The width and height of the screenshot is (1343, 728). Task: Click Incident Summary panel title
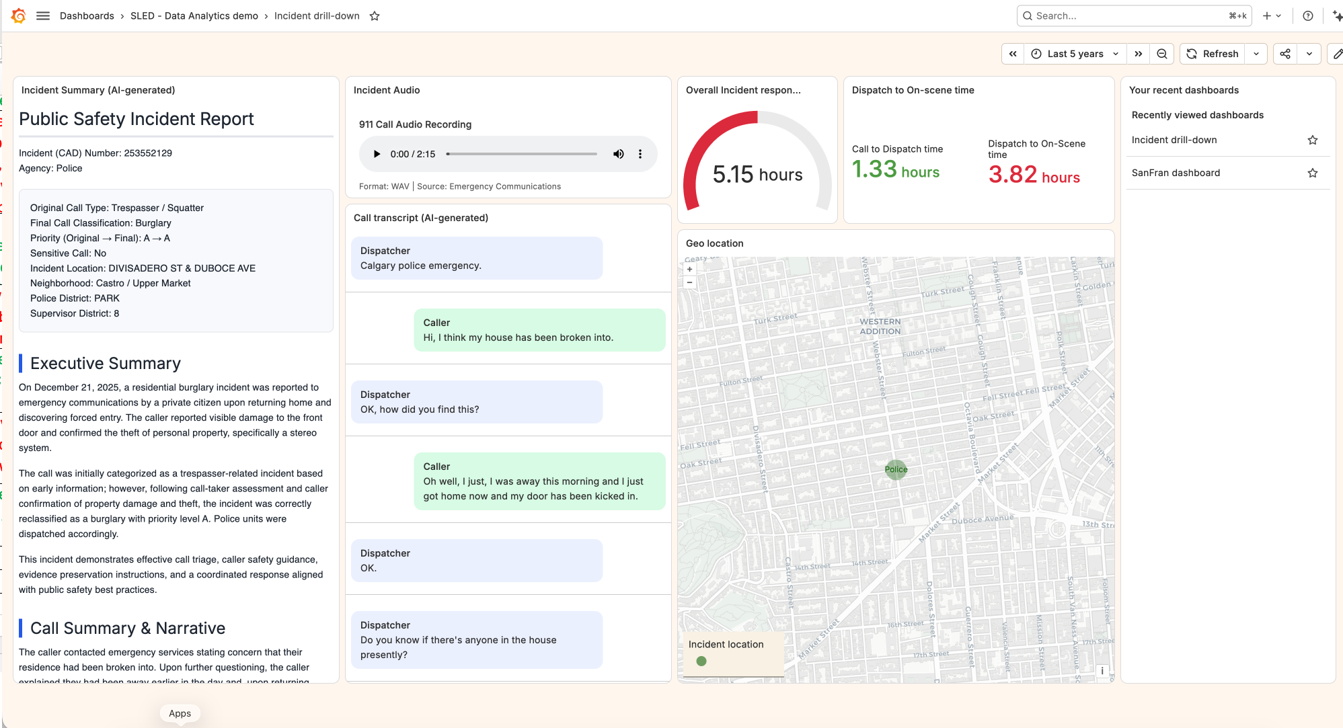click(x=98, y=90)
